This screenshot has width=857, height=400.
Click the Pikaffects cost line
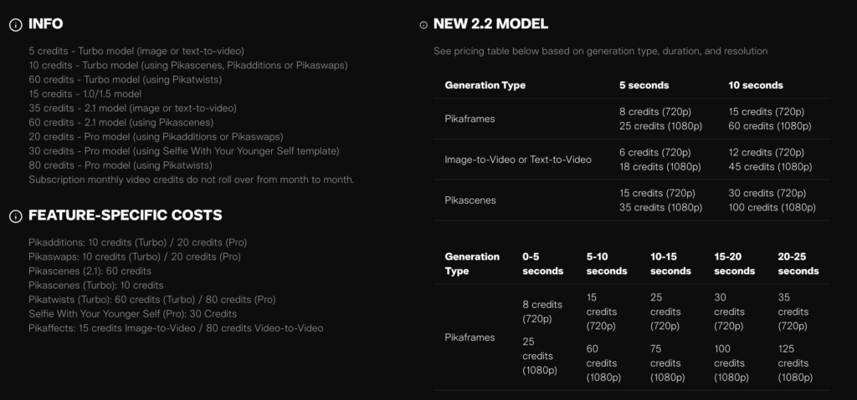(x=176, y=328)
